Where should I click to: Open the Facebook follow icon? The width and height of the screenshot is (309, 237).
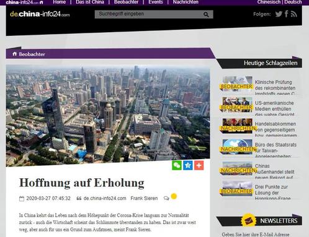(x=287, y=14)
